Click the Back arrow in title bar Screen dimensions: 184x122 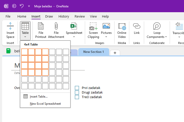pyautogui.click(x=14, y=6)
